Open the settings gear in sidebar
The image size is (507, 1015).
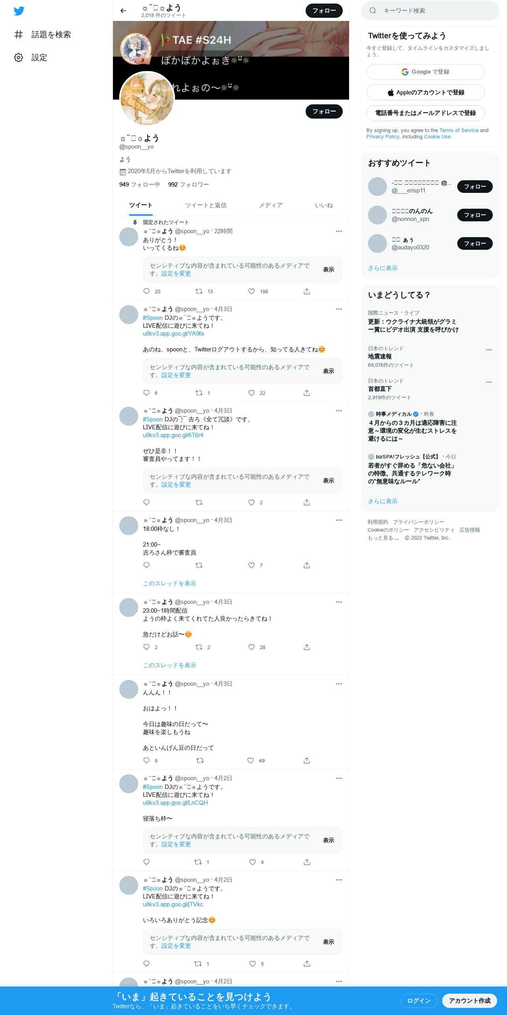click(19, 58)
